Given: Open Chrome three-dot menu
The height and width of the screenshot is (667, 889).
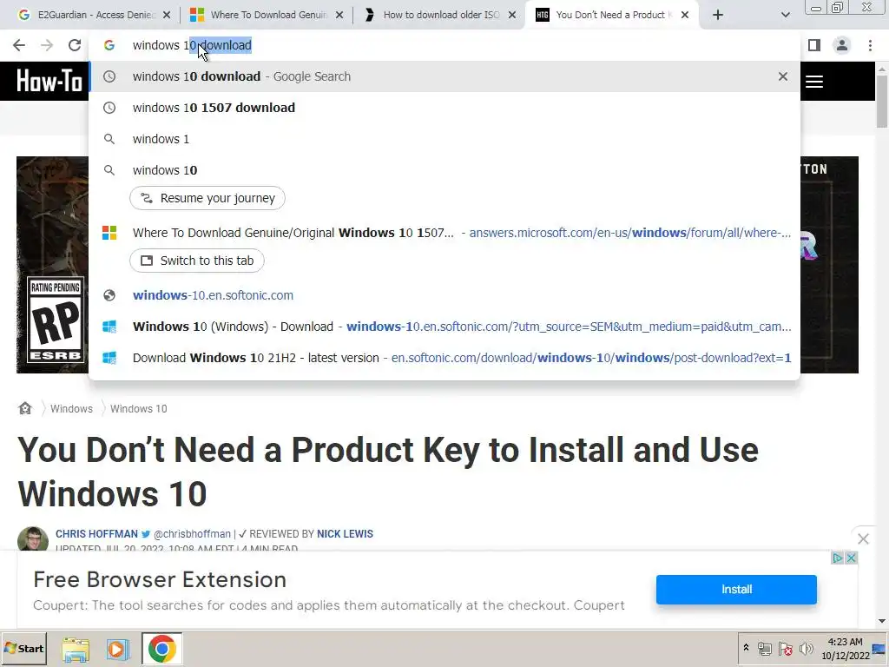Looking at the screenshot, I should point(870,45).
